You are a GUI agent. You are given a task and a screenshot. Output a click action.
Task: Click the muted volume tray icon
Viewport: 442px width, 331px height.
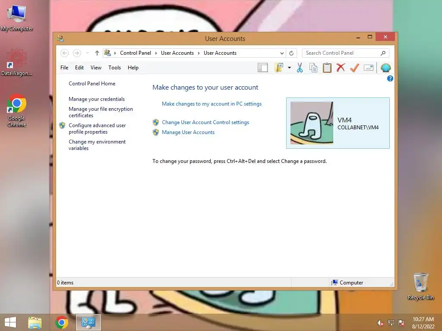380,323
